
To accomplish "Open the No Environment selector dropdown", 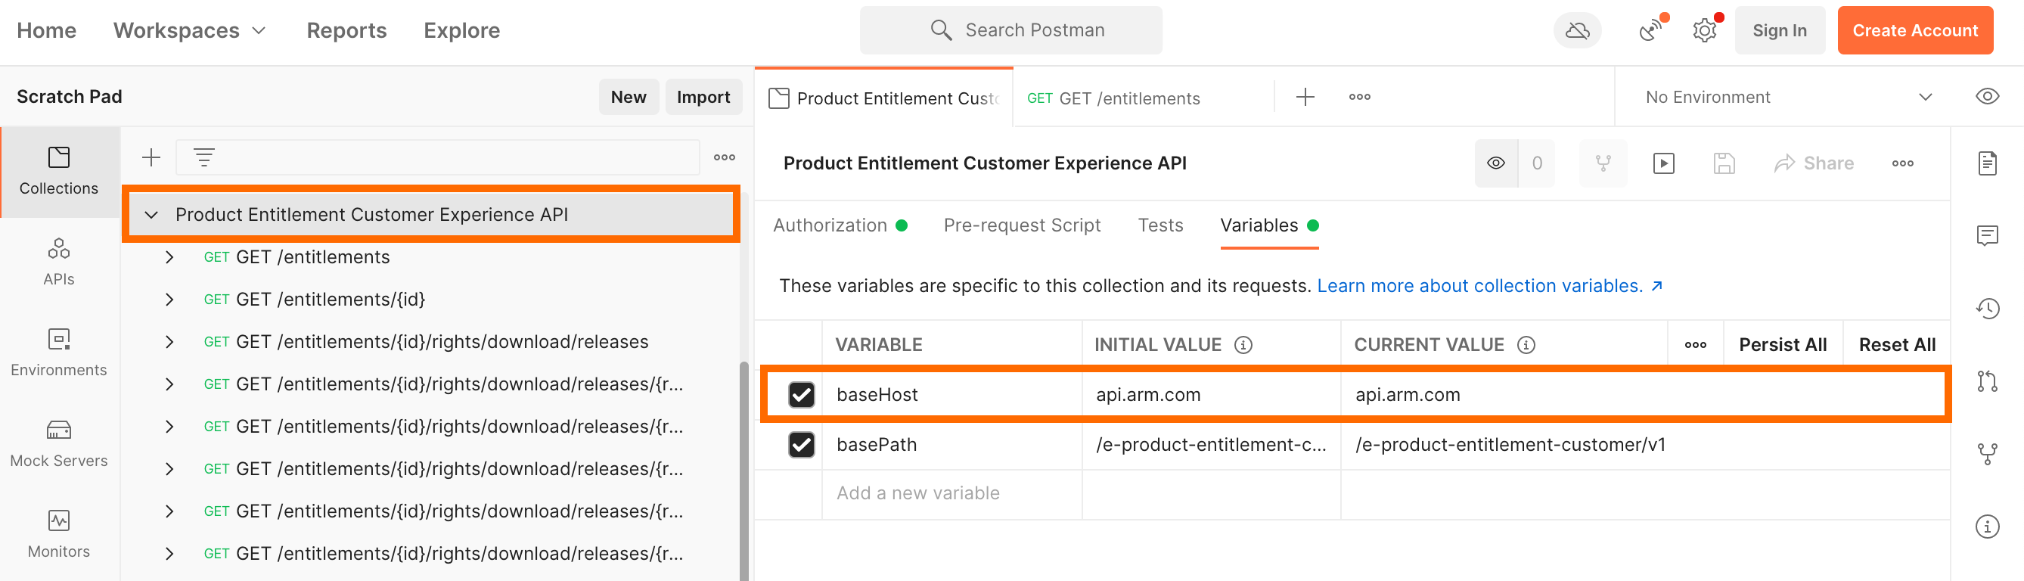I will 1788,97.
